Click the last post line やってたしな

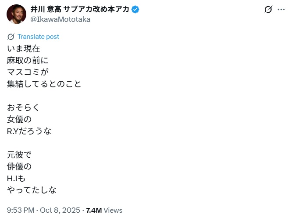click(x=32, y=190)
